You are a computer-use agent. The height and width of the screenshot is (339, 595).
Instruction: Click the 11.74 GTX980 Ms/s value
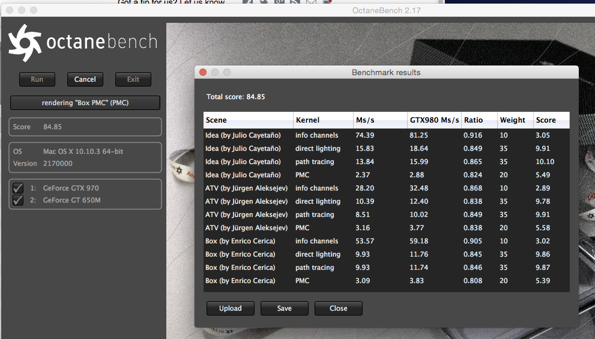[x=419, y=267]
